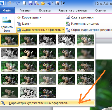Apply the neon Glow Edges thumbnail

(x=47, y=93)
